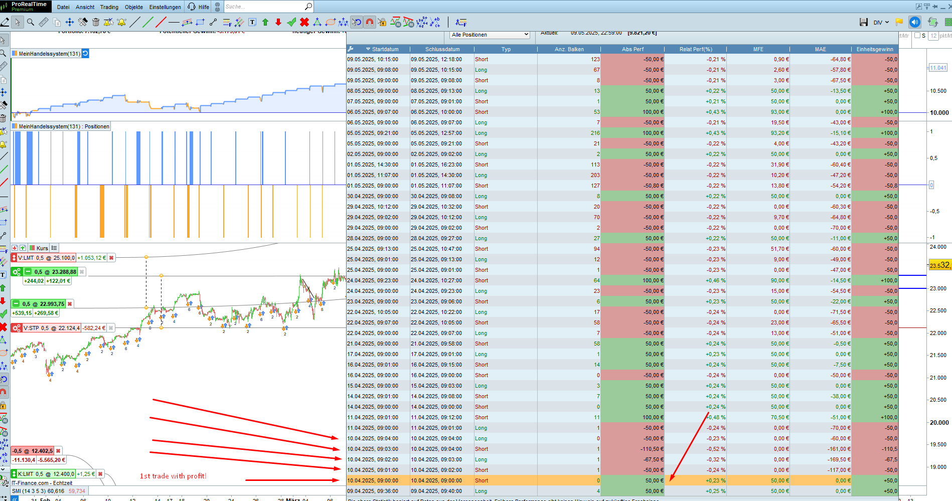Image resolution: width=952 pixels, height=501 pixels.
Task: Insert a text label with T tool
Action: pos(252,22)
